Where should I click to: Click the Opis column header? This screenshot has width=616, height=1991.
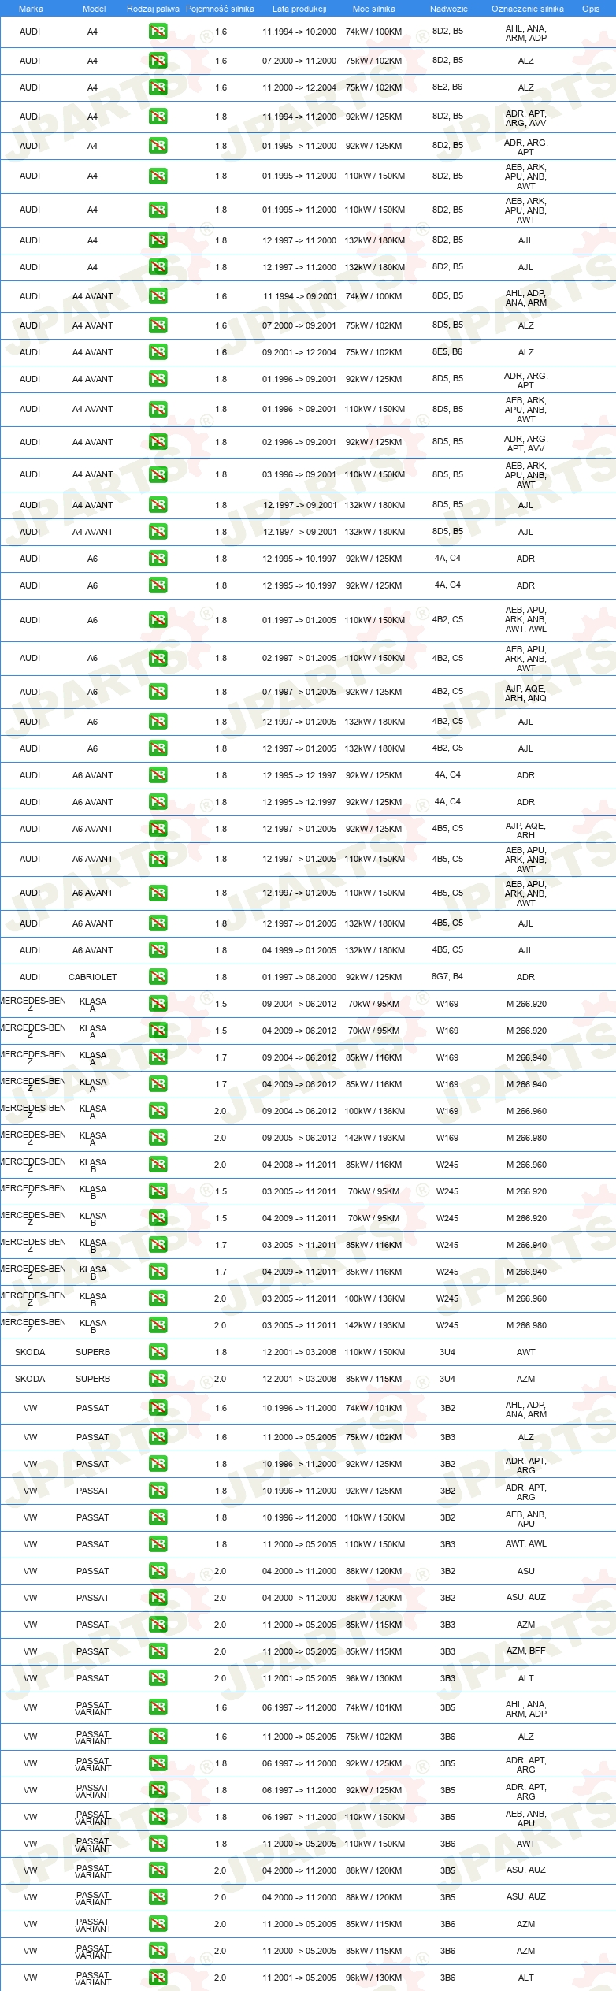point(591,9)
